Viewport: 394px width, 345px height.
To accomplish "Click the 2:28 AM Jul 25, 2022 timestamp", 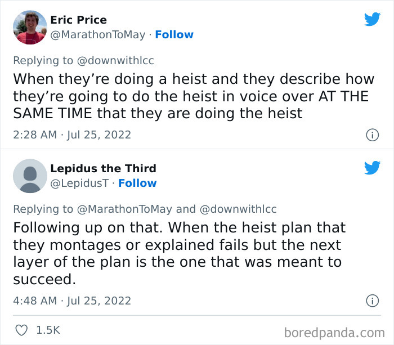I will (x=72, y=135).
